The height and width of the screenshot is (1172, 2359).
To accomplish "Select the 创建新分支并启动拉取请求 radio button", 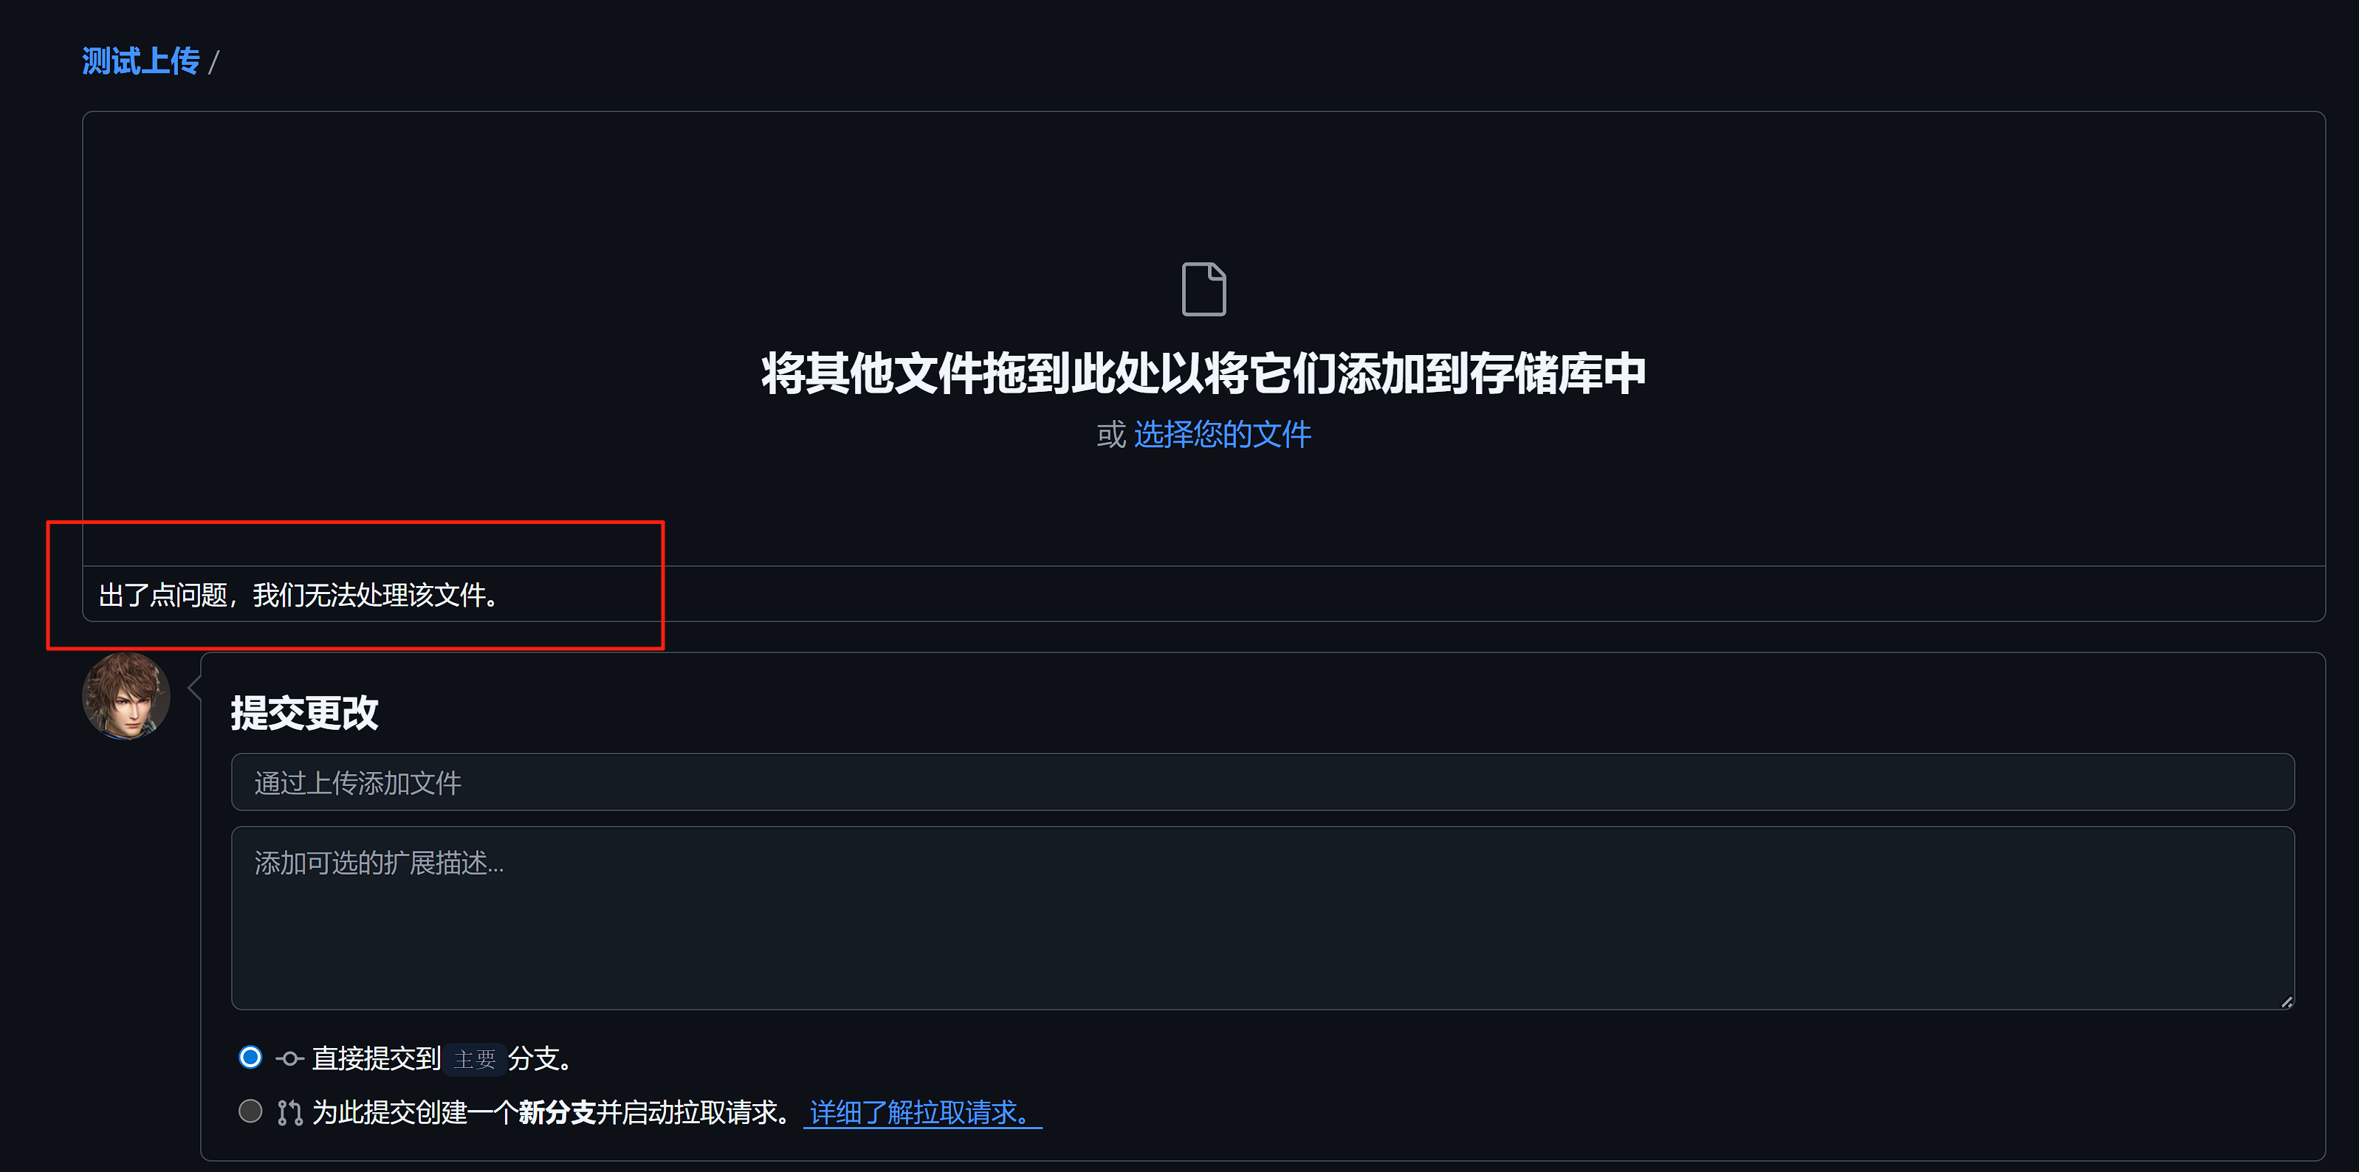I will [250, 1111].
